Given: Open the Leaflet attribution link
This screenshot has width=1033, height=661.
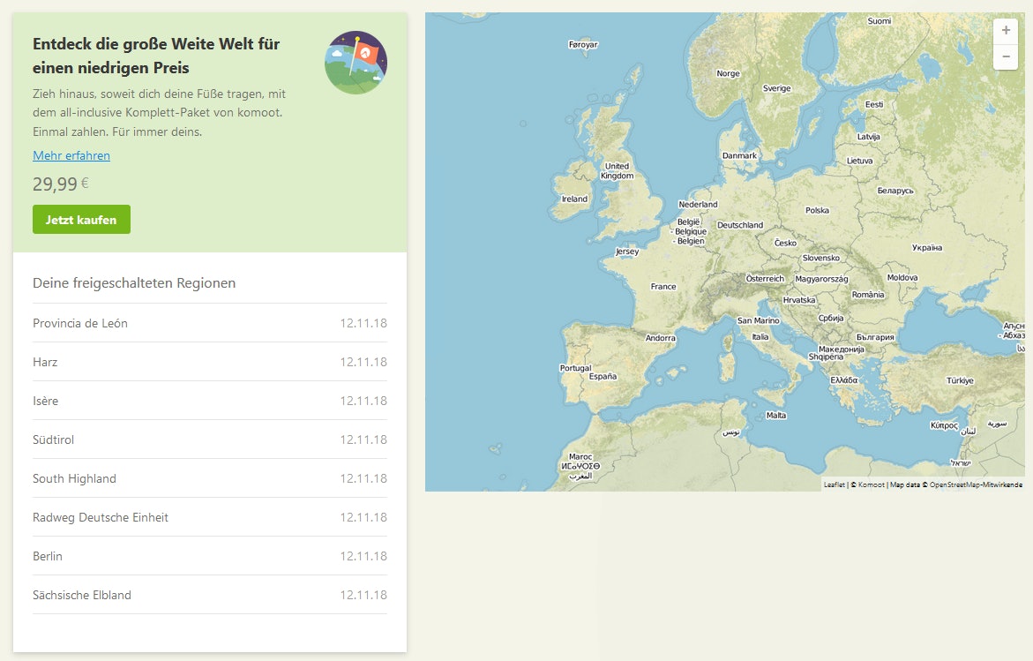Looking at the screenshot, I should [834, 484].
